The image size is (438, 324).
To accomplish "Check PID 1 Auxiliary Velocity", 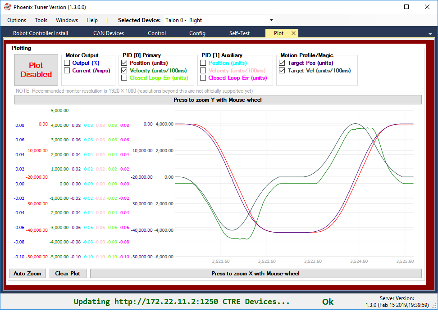I will point(203,70).
